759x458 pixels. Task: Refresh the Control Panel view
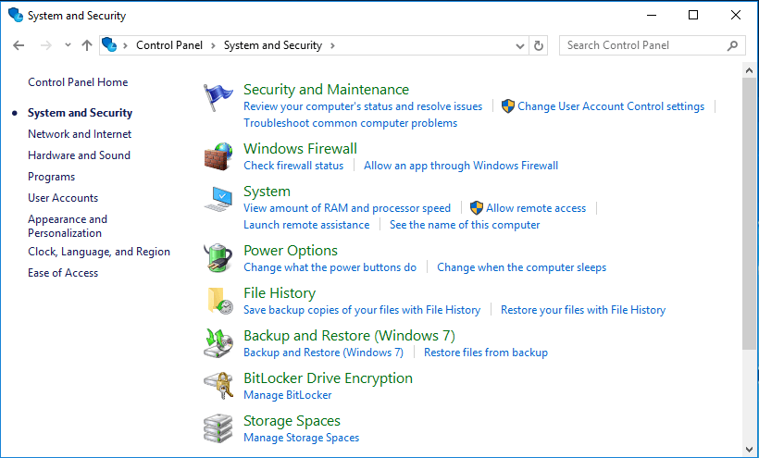539,45
